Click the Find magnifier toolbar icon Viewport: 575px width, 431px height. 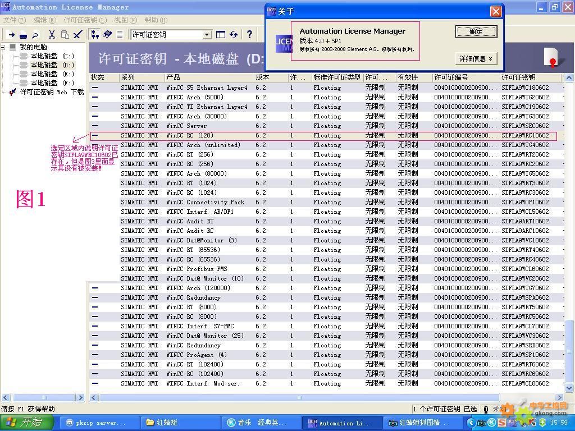[35, 35]
